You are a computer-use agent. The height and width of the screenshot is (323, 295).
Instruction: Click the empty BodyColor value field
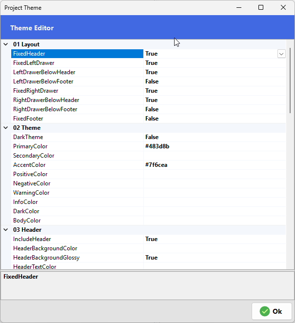tap(215, 221)
